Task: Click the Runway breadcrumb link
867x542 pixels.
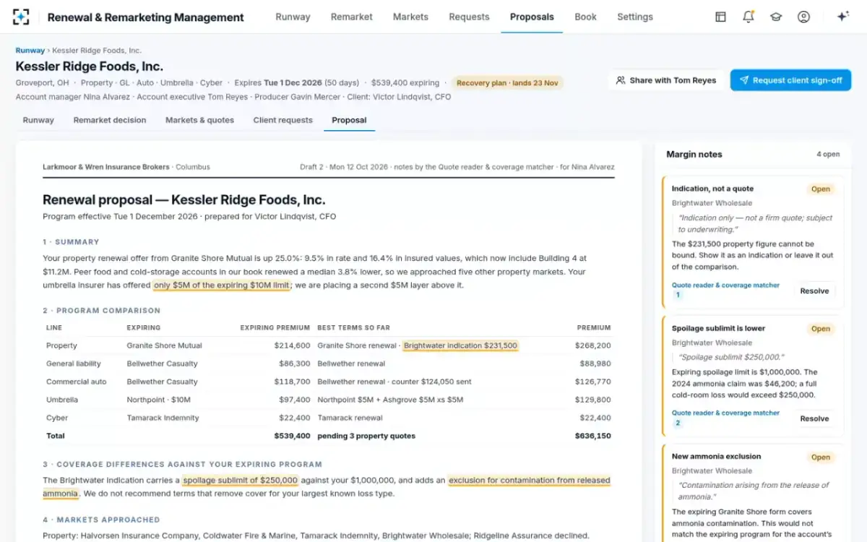Action: pyautogui.click(x=30, y=51)
